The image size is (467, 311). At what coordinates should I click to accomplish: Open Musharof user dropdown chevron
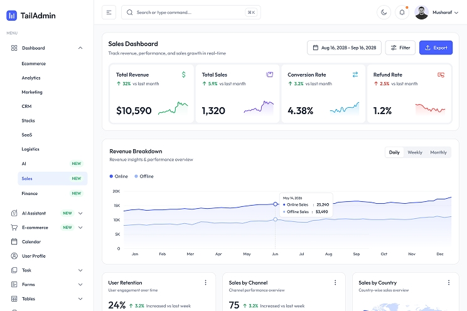pyautogui.click(x=456, y=13)
